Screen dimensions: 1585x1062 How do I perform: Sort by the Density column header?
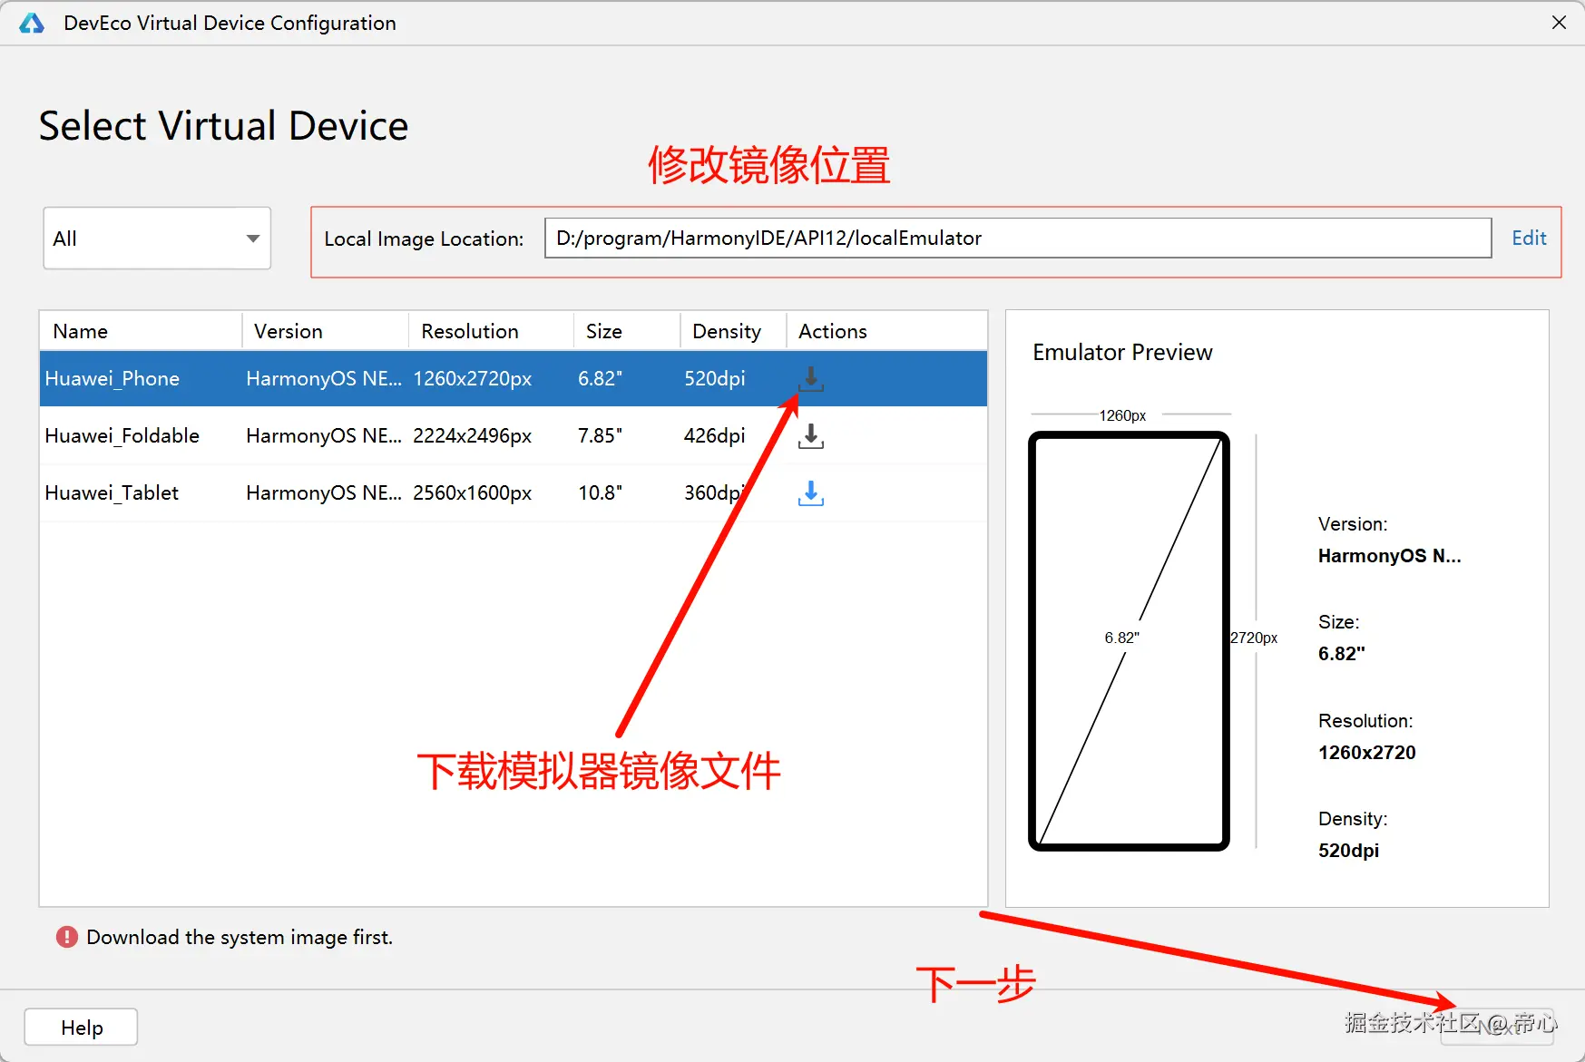(x=733, y=331)
